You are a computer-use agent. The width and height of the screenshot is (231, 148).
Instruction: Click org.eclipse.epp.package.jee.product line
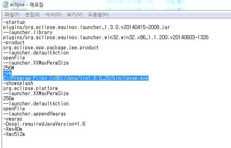51,48
